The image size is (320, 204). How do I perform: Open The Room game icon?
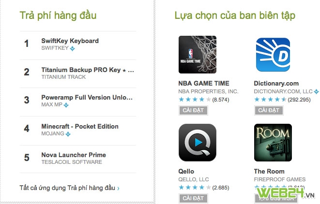pyautogui.click(x=273, y=143)
